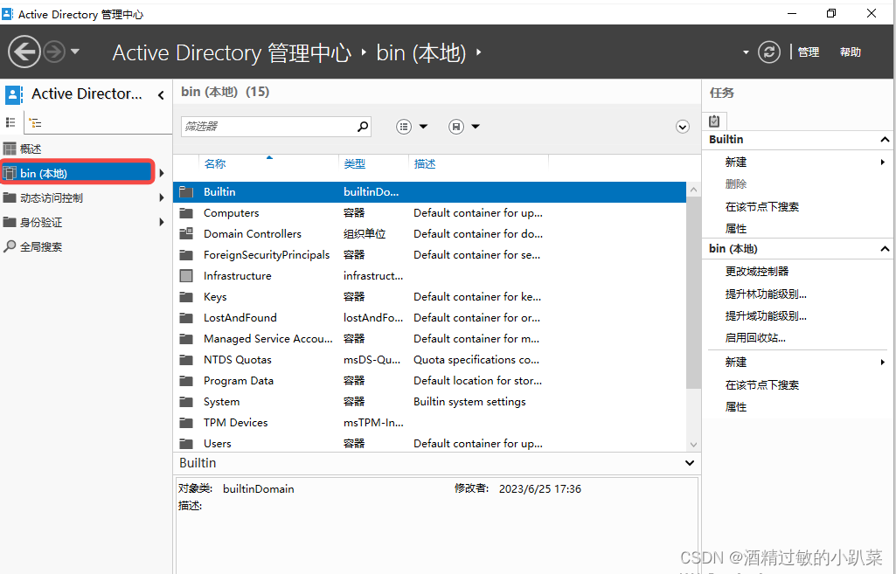
Task: Click 提升林功能级别...
Action: (766, 294)
